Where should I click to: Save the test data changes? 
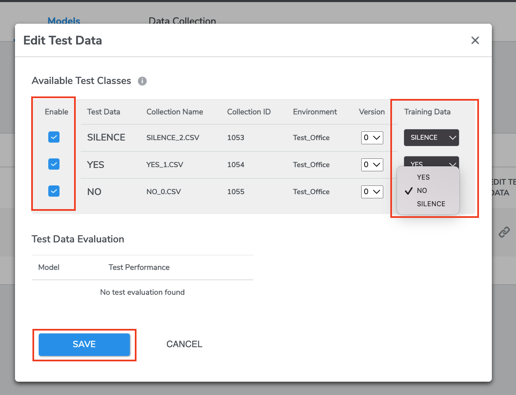click(x=84, y=344)
